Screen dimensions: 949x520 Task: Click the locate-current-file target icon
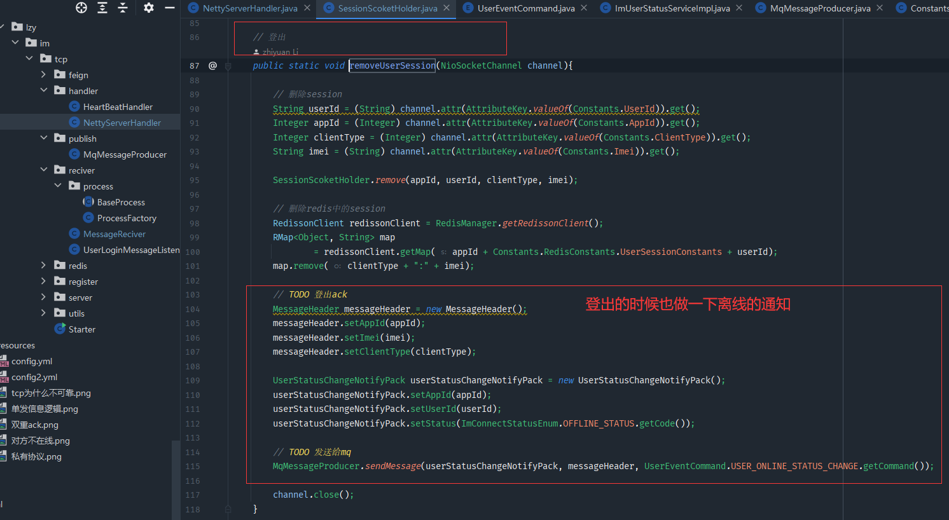(x=81, y=8)
